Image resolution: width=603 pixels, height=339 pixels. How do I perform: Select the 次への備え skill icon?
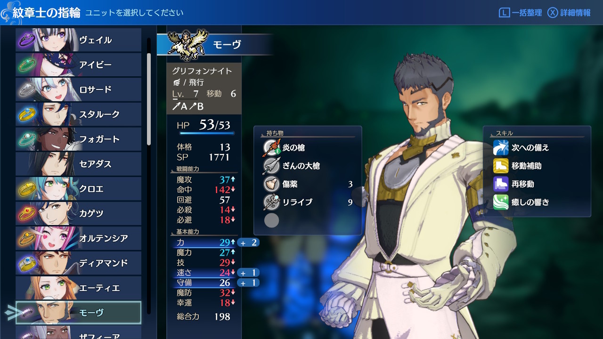coord(501,148)
